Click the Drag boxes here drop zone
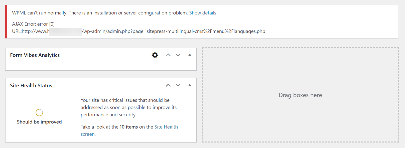This screenshot has height=148, width=405. 300,95
